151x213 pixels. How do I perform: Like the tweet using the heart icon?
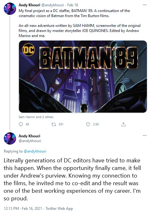point(88,124)
